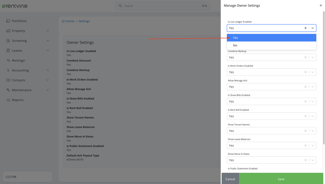Image resolution: width=325 pixels, height=184 pixels.
Task: Open the Show Tenant Names dropdown arrow
Action: pos(313,131)
